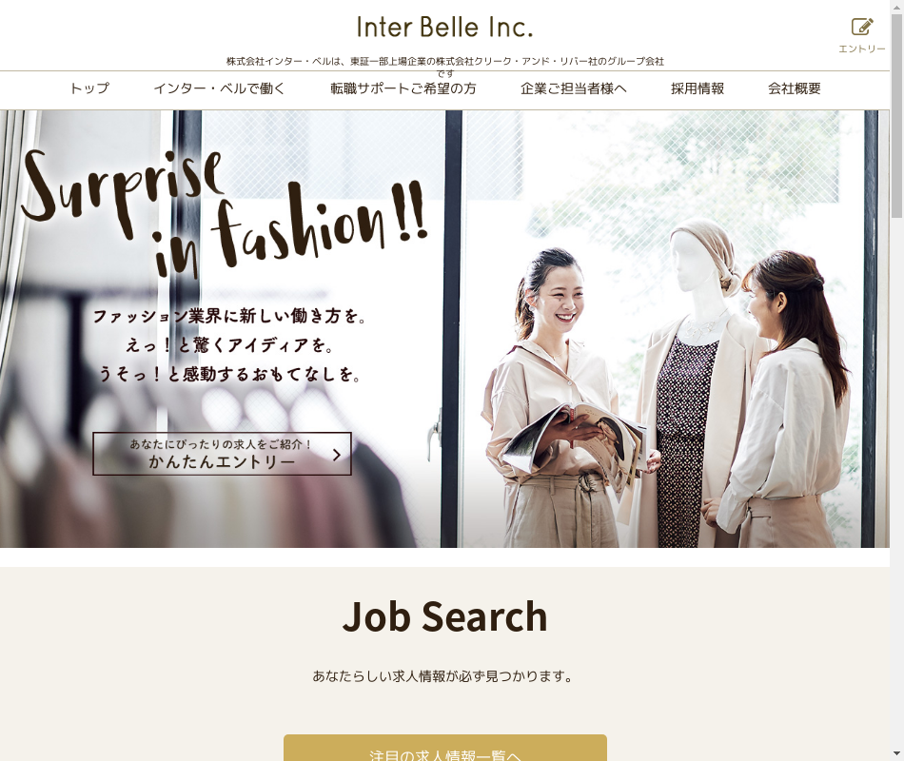Screen dimensions: 904x761
Task: Click the chevron arrow in かんたんエントリー banner
Action: (337, 455)
